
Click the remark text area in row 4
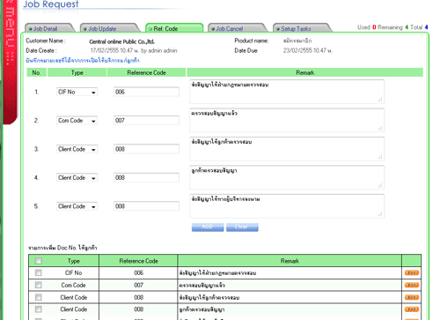(x=287, y=177)
